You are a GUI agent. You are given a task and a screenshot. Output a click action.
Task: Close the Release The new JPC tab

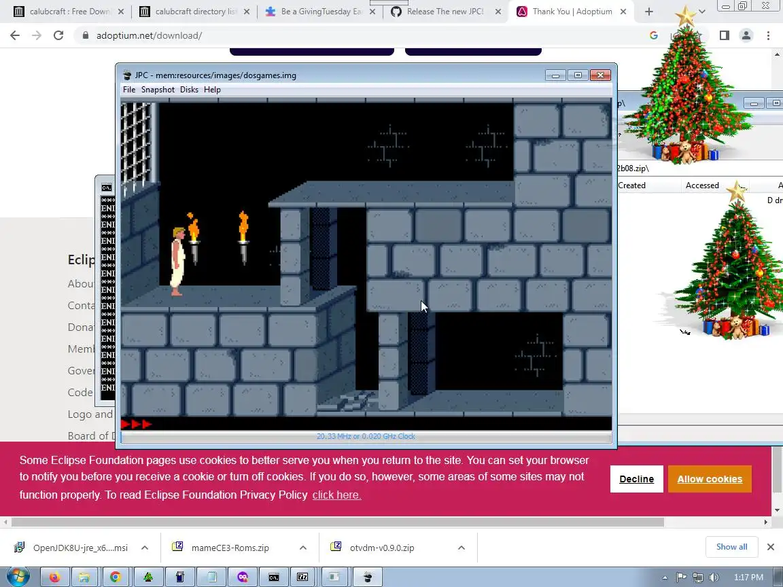(x=498, y=12)
